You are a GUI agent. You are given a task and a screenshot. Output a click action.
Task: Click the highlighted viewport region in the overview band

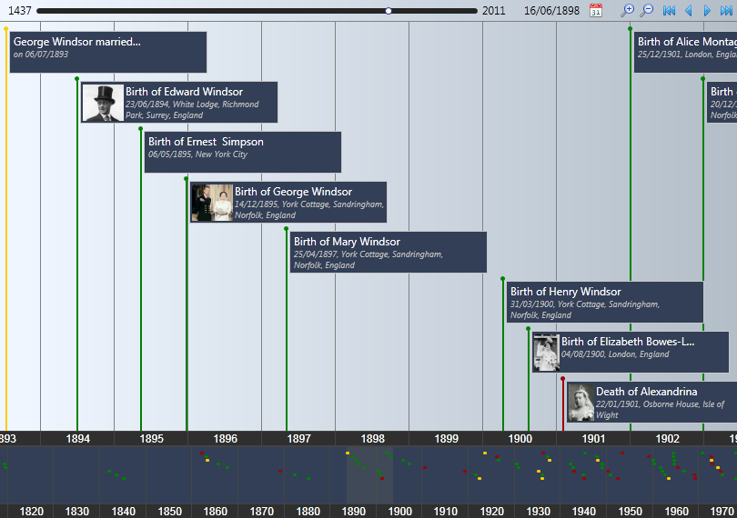(369, 474)
